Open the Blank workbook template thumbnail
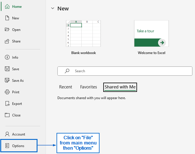The height and width of the screenshot is (154, 195). click(83, 34)
